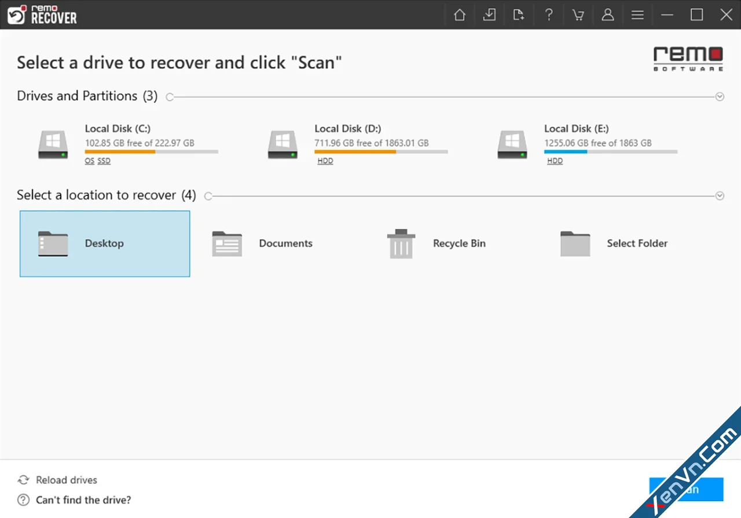
Task: Click the E: drive usage bar
Action: pos(611,151)
